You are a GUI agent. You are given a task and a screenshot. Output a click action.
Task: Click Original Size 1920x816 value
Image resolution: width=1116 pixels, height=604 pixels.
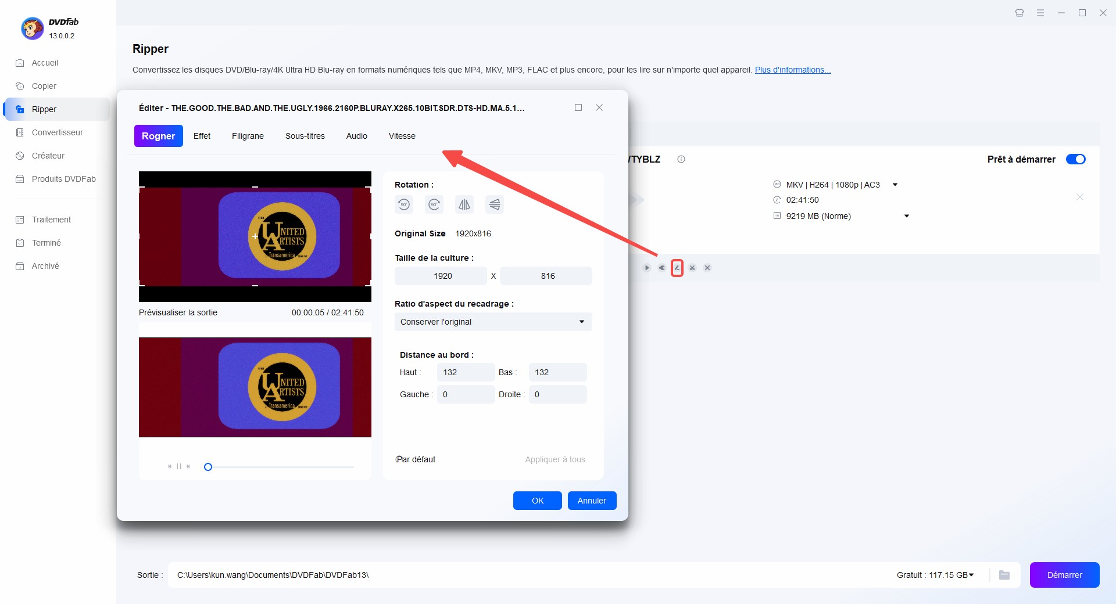click(x=473, y=233)
